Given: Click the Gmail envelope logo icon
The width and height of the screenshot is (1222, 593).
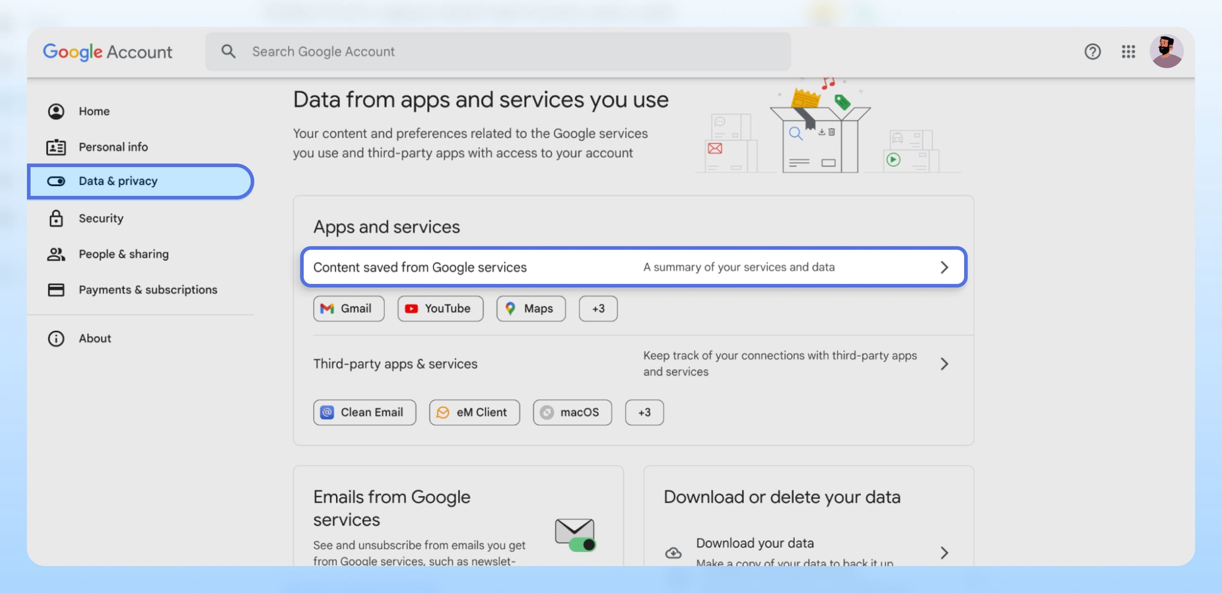Looking at the screenshot, I should click(x=327, y=309).
